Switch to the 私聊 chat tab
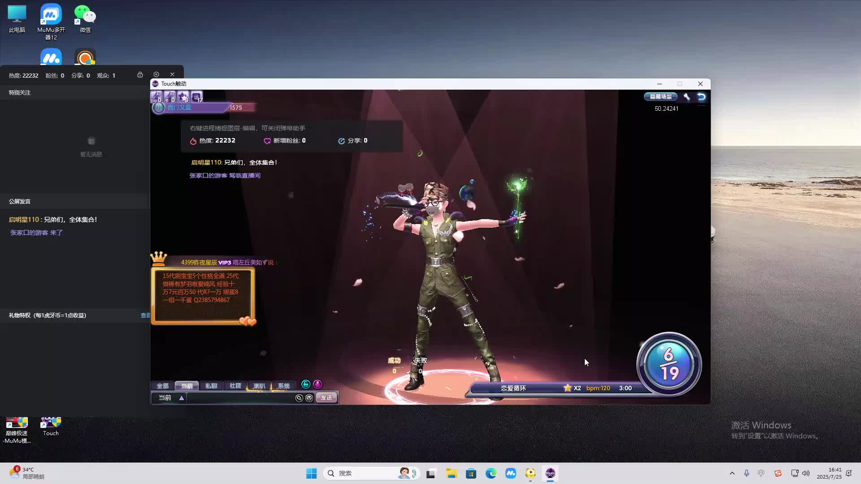The image size is (861, 484). click(211, 386)
